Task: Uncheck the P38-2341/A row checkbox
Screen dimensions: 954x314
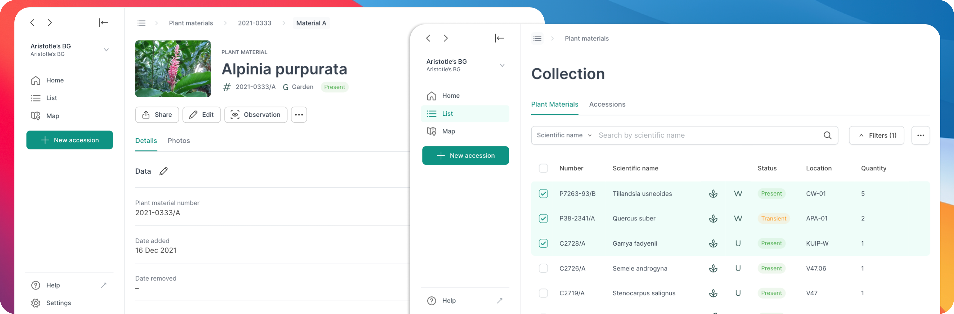Action: 543,218
